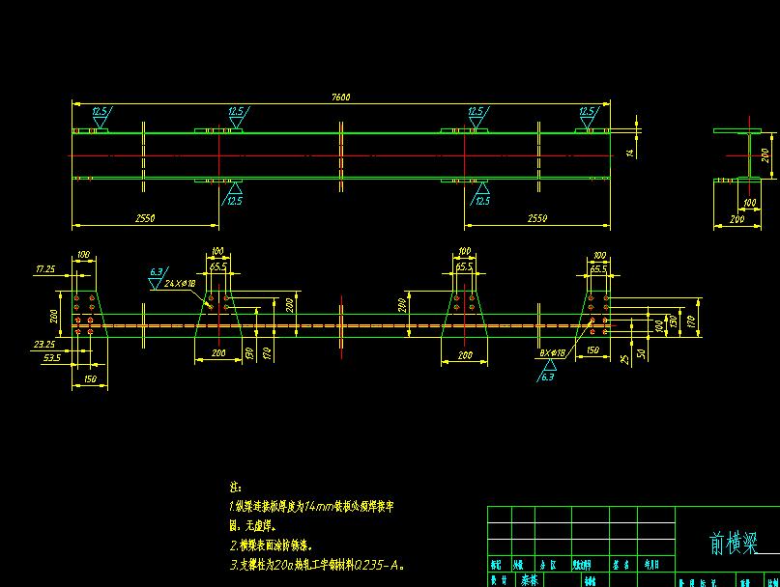This screenshot has height=587, width=780.
Task: Click the 100 dimension under the cross-section view
Action: click(x=750, y=203)
